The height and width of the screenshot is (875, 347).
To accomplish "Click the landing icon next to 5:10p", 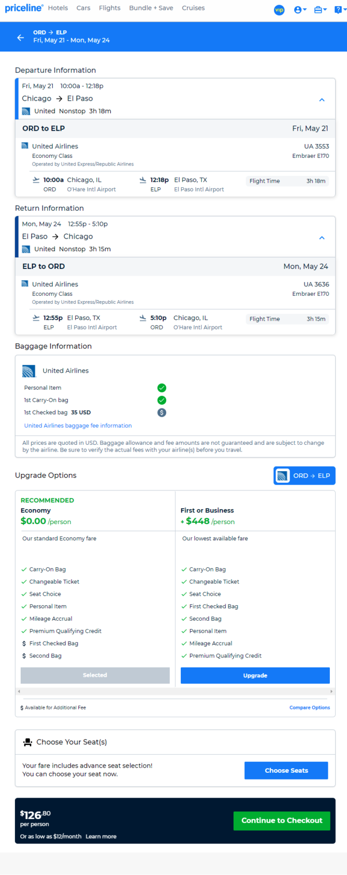I will [143, 318].
